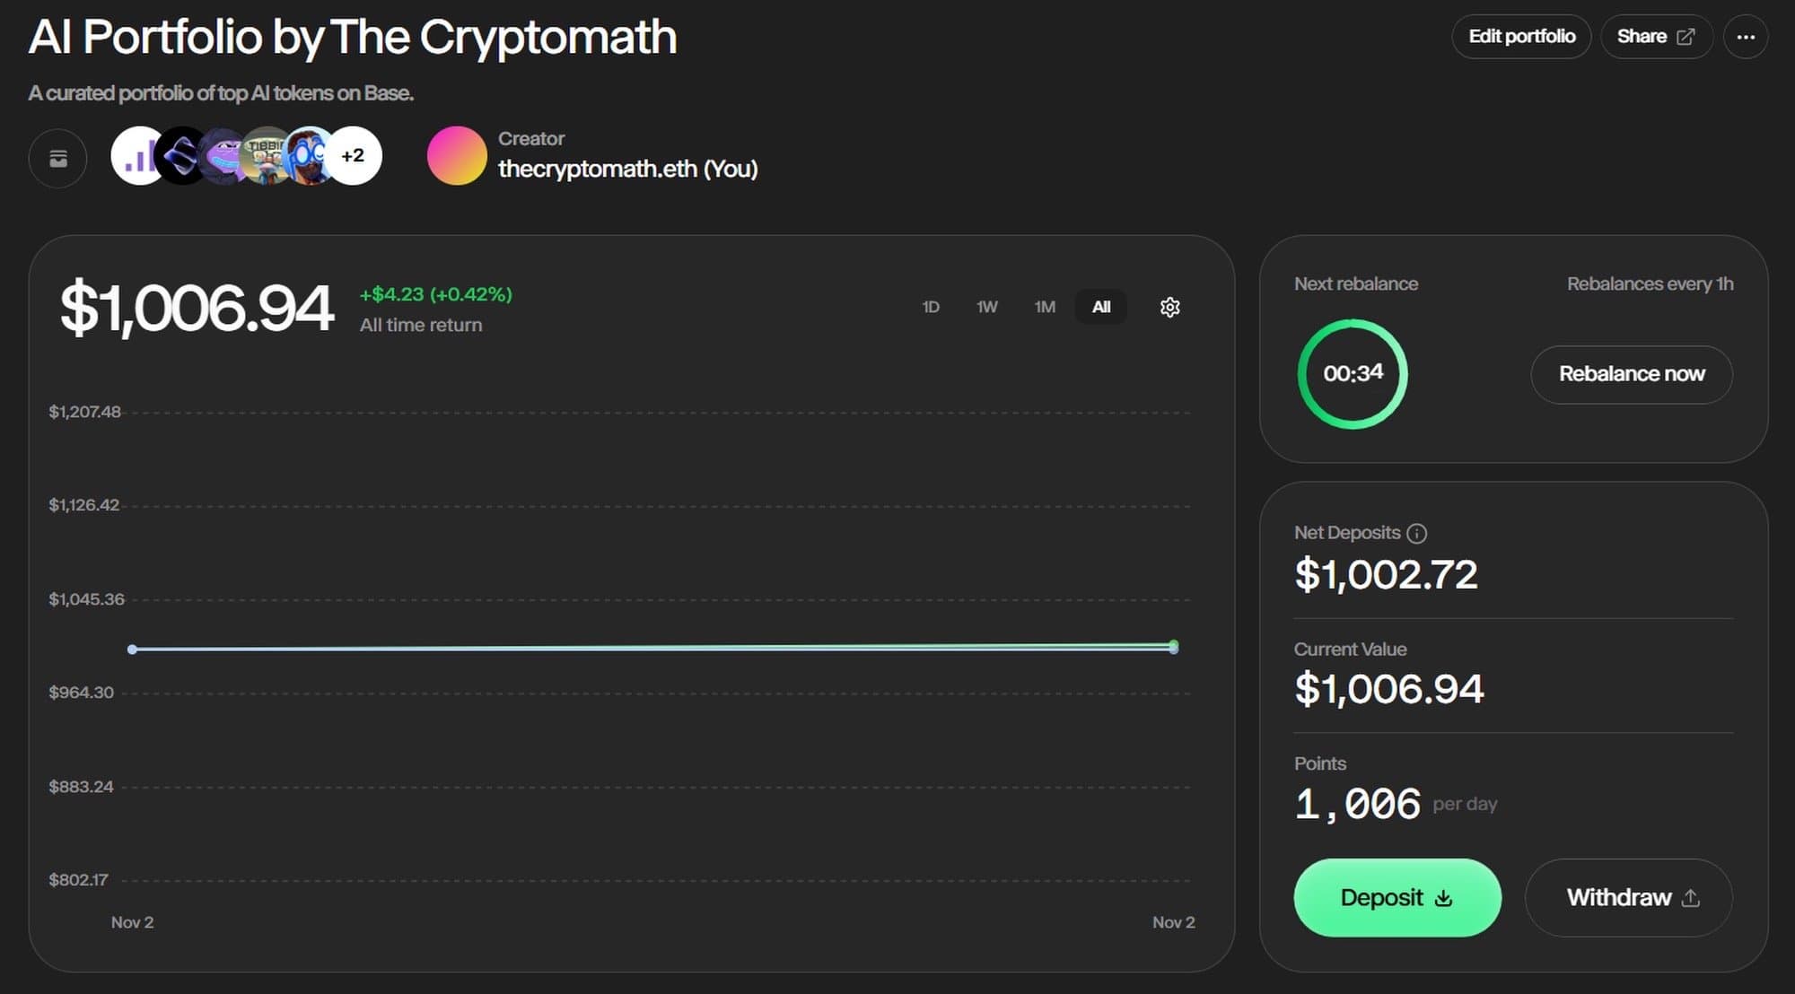Click the purple frog token icon
The height and width of the screenshot is (994, 1795).
pos(222,156)
